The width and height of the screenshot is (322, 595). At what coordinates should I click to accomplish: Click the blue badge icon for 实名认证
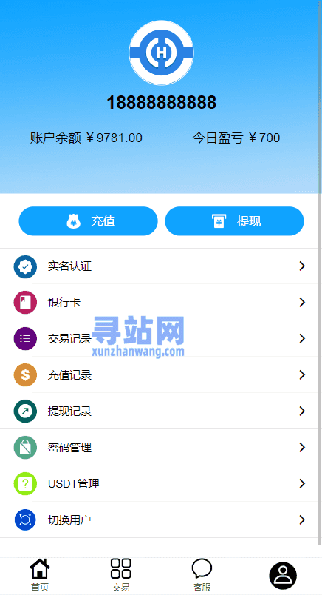[25, 266]
